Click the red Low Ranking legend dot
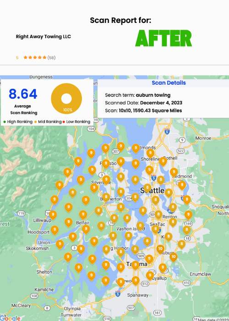Viewport: 229px width, 321px height. [x=64, y=122]
